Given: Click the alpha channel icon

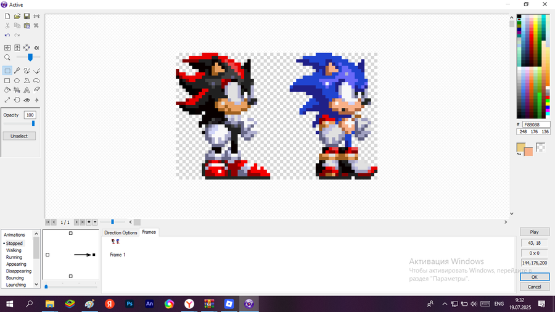Looking at the screenshot, I should tap(36, 47).
